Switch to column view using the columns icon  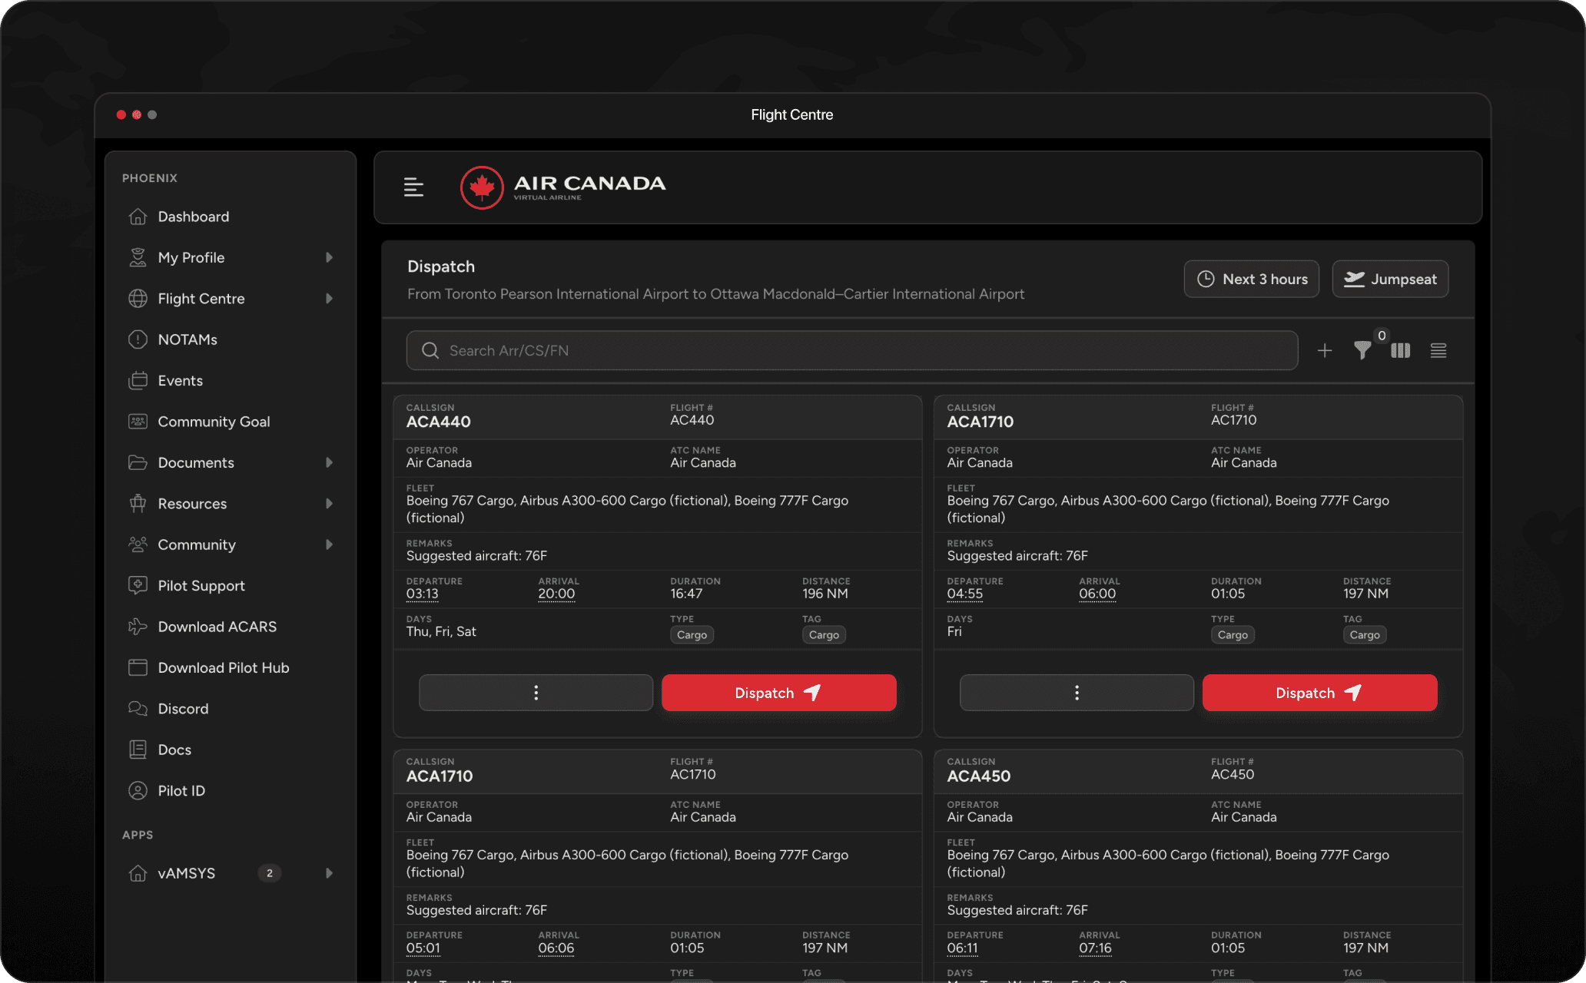[x=1400, y=351]
